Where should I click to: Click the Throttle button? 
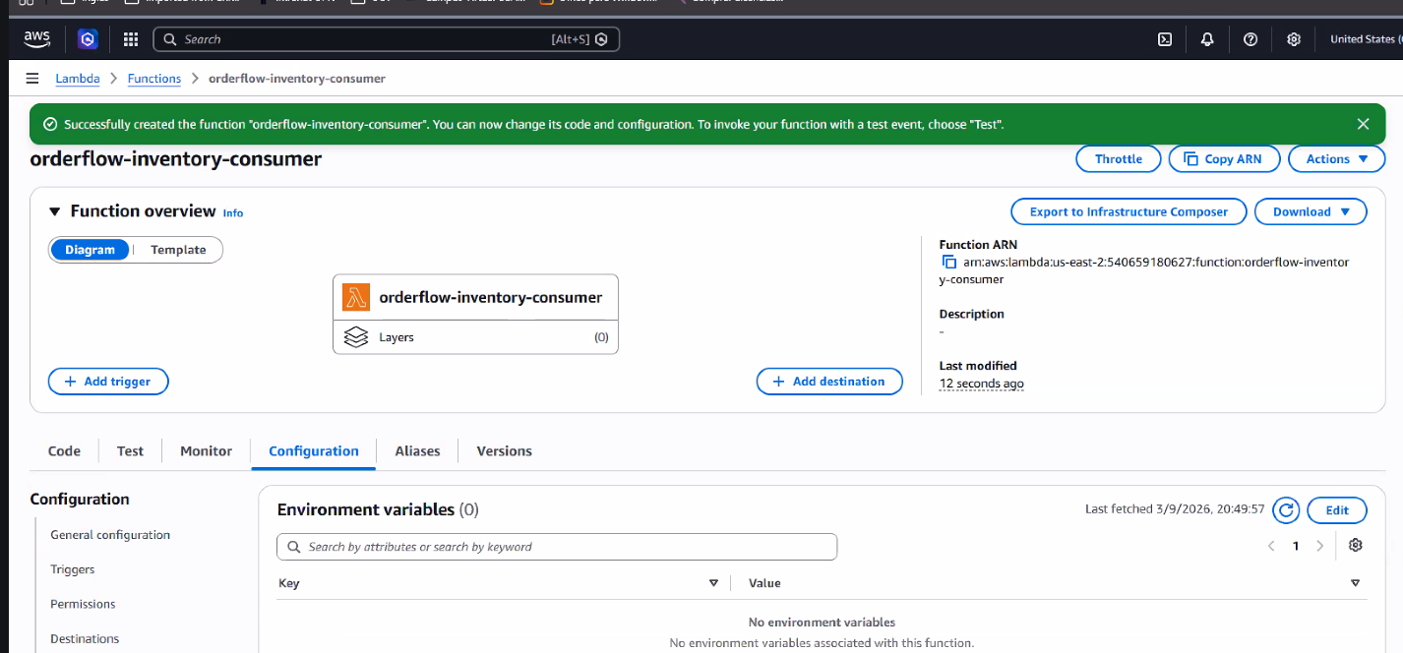point(1119,159)
